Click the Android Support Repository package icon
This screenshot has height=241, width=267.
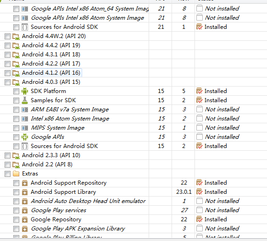(25, 183)
